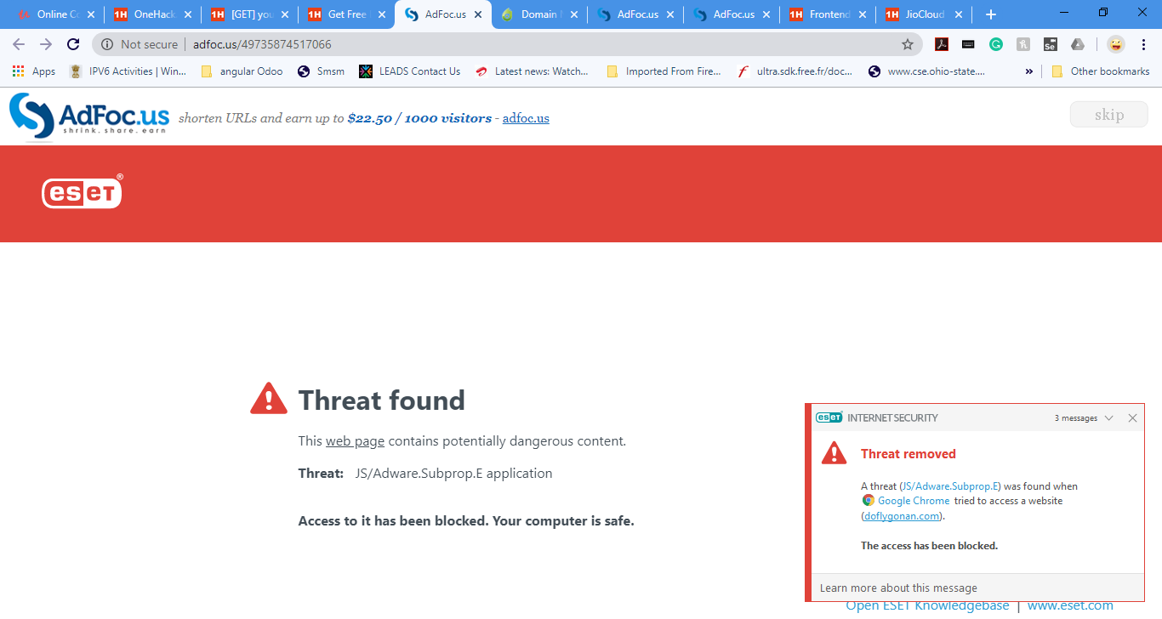Open the Chrome profile avatar
Image resolution: width=1162 pixels, height=619 pixels.
tap(1116, 44)
